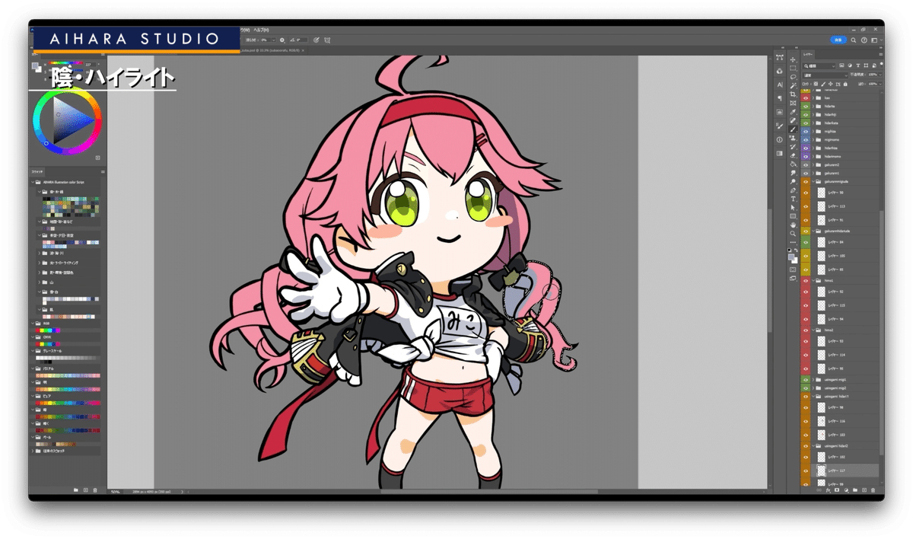
Task: Hide the himo2 layer group
Action: pyautogui.click(x=806, y=330)
